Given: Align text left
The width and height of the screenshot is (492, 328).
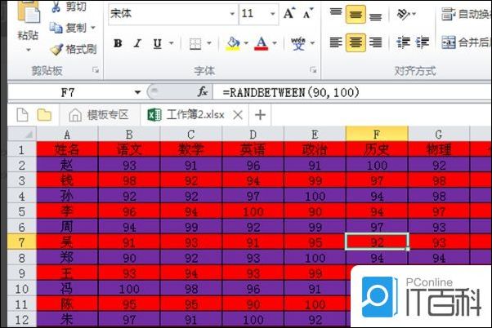Looking at the screenshot, I should 336,42.
